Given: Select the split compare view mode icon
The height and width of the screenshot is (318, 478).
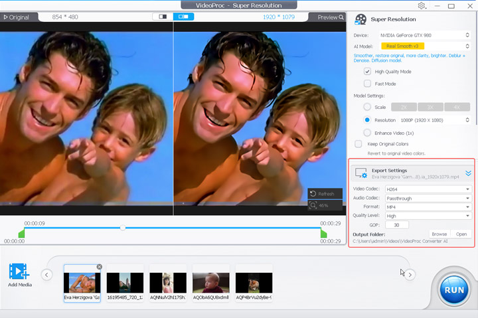Looking at the screenshot, I should click(x=183, y=17).
